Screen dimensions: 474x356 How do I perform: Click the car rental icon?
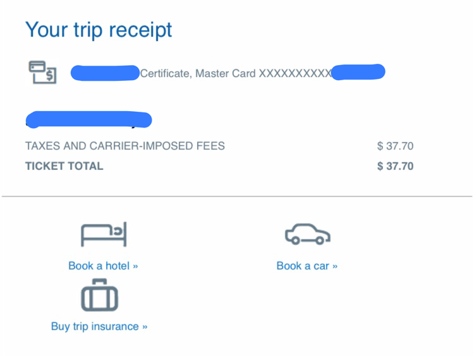(307, 234)
